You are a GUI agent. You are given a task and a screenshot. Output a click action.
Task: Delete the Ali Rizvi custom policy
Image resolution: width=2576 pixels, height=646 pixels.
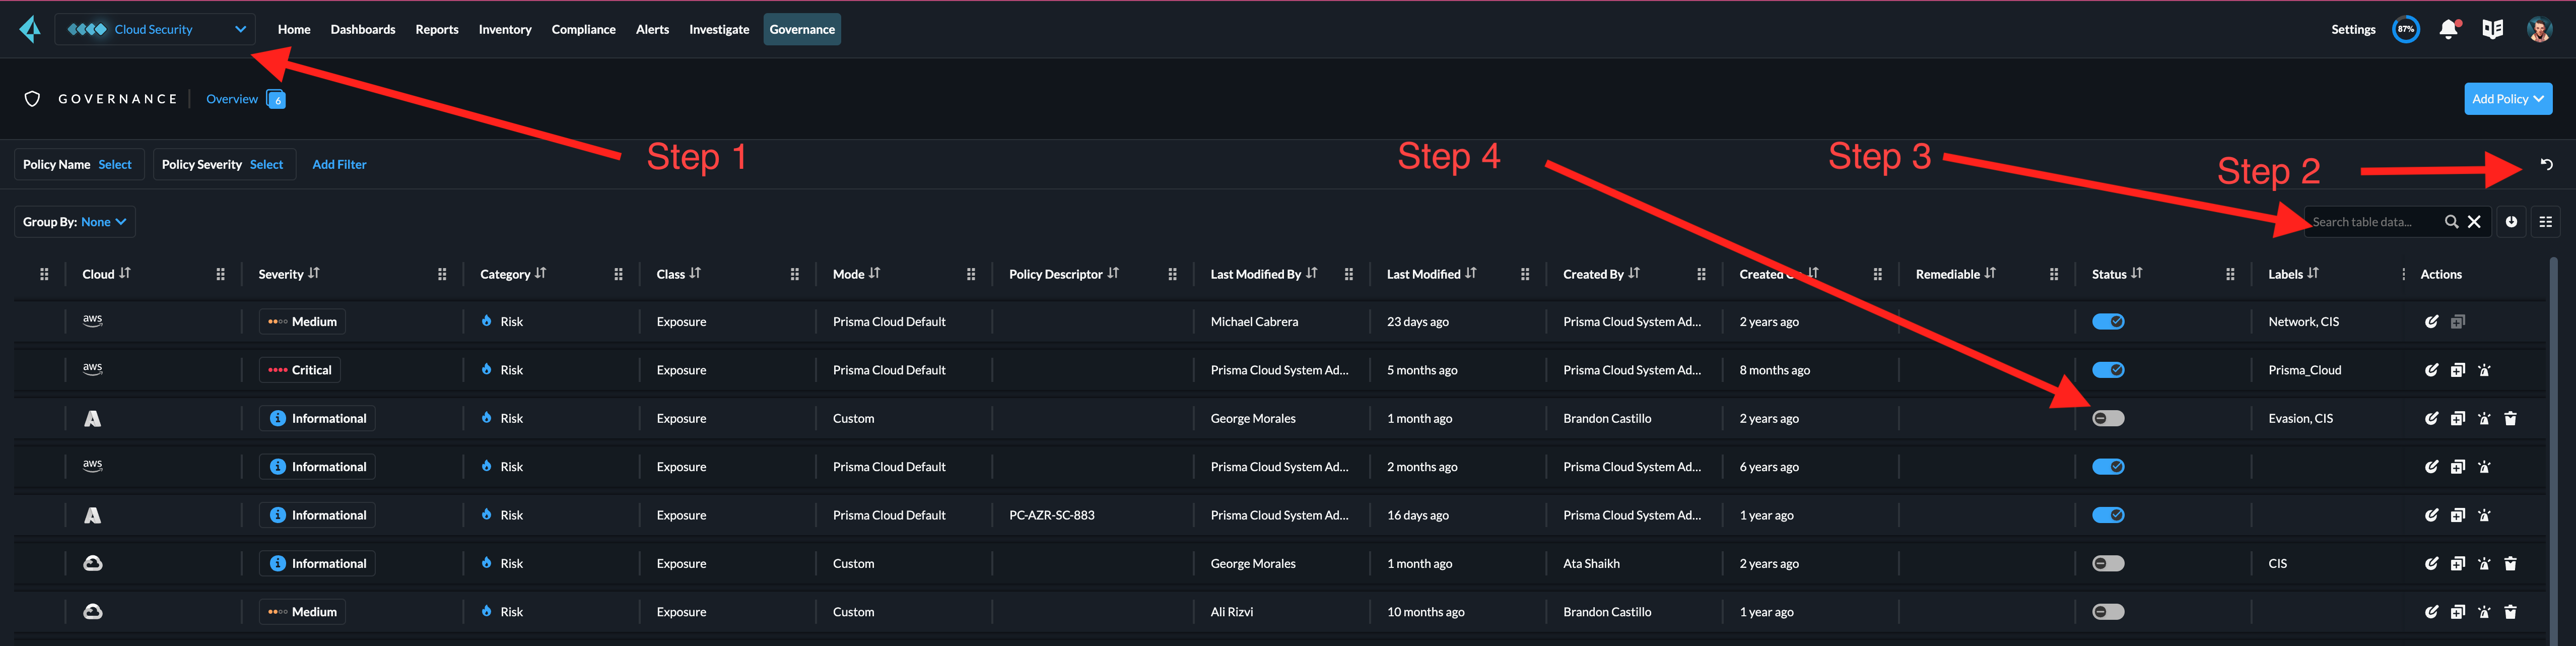(x=2510, y=612)
